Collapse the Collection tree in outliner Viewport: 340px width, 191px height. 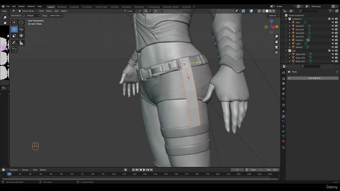[x=286, y=19]
